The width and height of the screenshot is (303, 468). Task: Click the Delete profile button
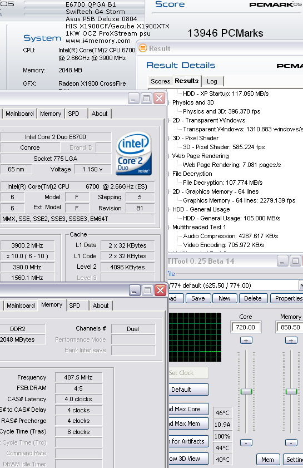tap(253, 298)
